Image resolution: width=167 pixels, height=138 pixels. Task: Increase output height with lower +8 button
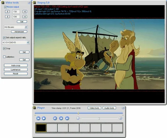(x=25, y=17)
